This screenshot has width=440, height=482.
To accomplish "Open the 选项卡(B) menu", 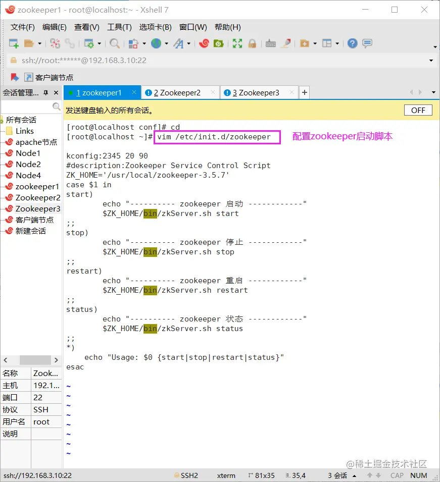I will click(x=156, y=27).
